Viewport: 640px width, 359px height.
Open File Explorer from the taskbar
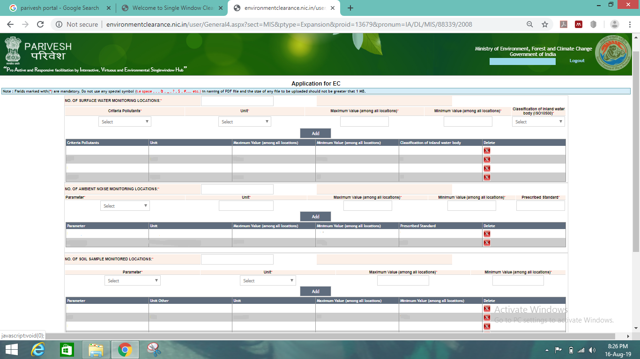pyautogui.click(x=96, y=350)
